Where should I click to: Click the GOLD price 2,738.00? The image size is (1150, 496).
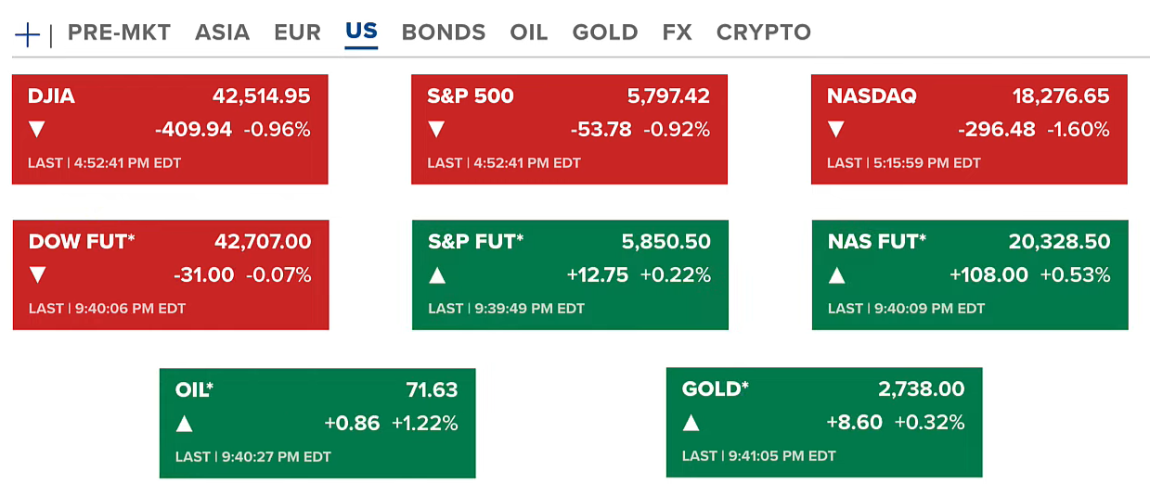(x=922, y=389)
